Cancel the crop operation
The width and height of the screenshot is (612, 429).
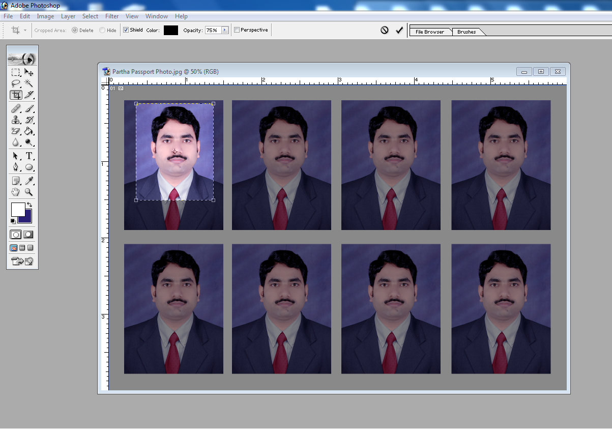(x=384, y=30)
